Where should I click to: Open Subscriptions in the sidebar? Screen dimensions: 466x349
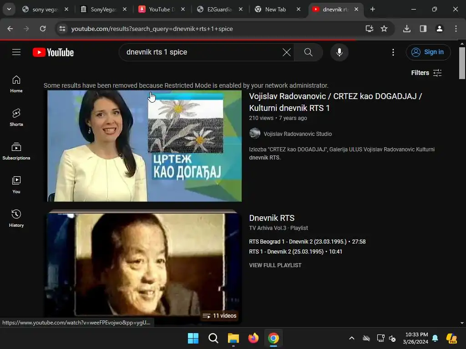point(16,151)
